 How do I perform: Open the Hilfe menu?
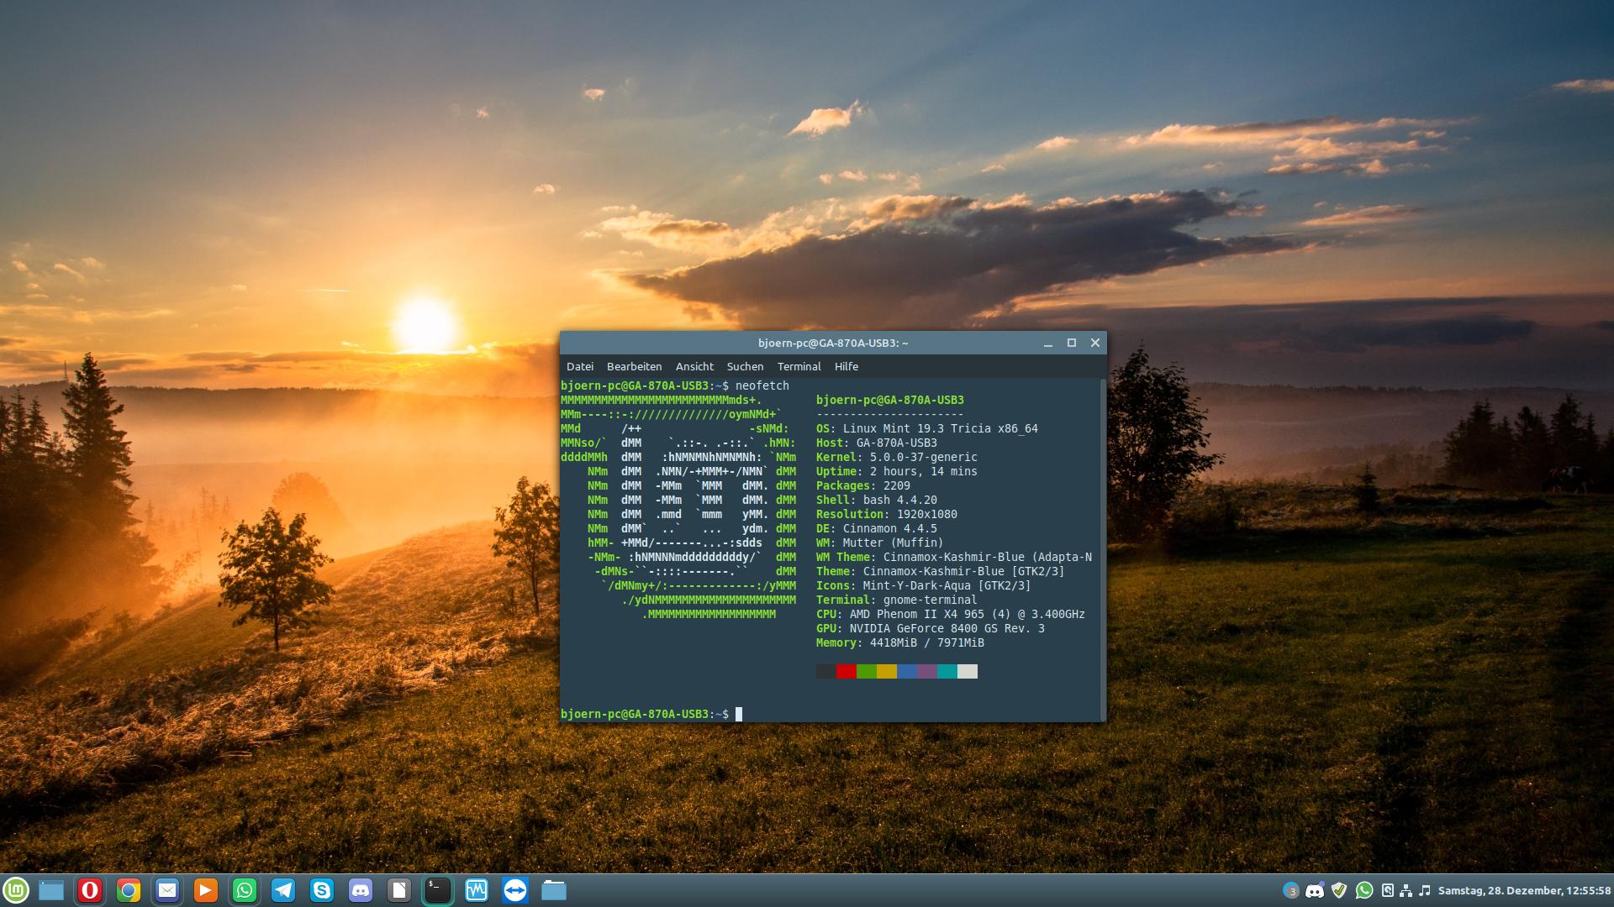pyautogui.click(x=846, y=367)
